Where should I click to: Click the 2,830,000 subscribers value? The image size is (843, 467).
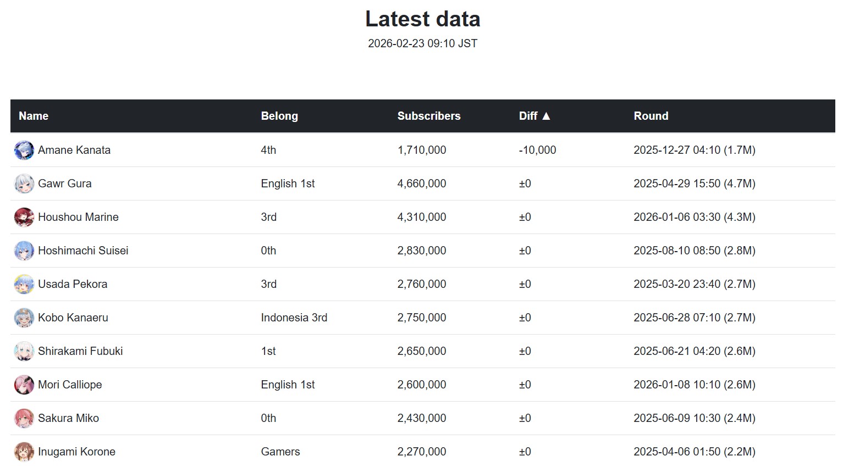(422, 251)
